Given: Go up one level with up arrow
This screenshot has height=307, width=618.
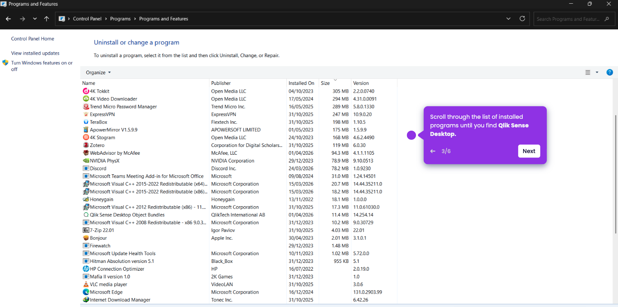Looking at the screenshot, I should click(x=47, y=19).
